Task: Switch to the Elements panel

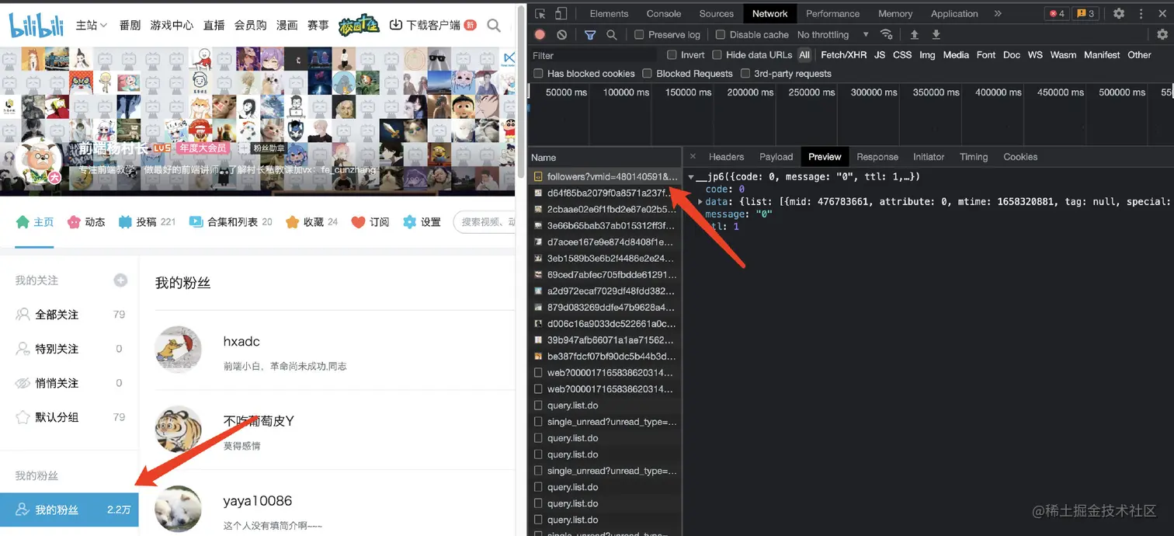Action: click(609, 13)
